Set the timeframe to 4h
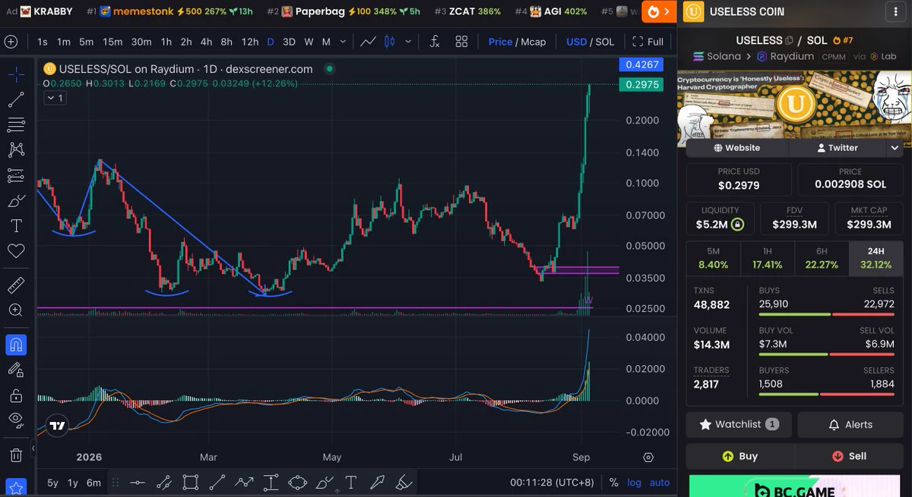 click(x=206, y=42)
